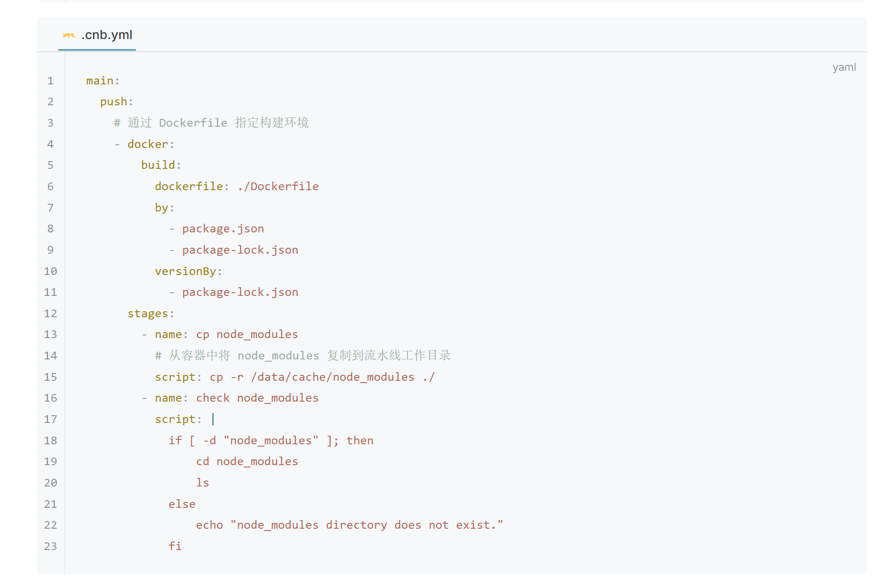Click line number 1 in the gutter
The image size is (888, 585).
click(50, 81)
